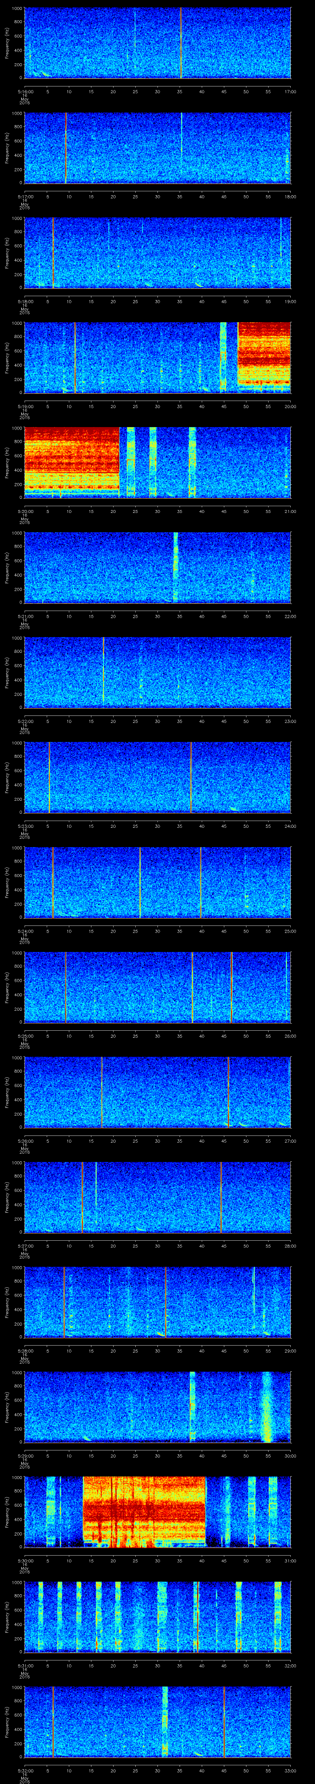This screenshot has height=1784, width=315.
Task: Select the spectrogram panel starting at 5:31:00
Action: coord(157,1617)
